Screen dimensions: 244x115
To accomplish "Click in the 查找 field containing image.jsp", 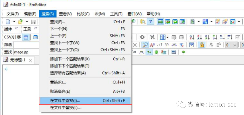I will click(26, 52).
